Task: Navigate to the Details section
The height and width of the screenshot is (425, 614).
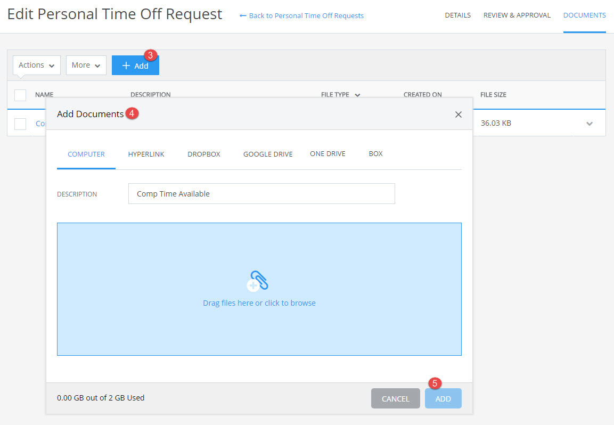Action: (457, 15)
